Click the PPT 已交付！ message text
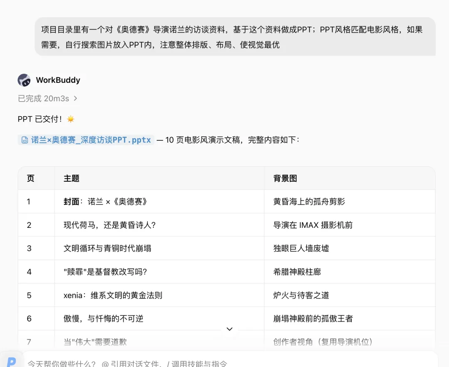 point(40,119)
